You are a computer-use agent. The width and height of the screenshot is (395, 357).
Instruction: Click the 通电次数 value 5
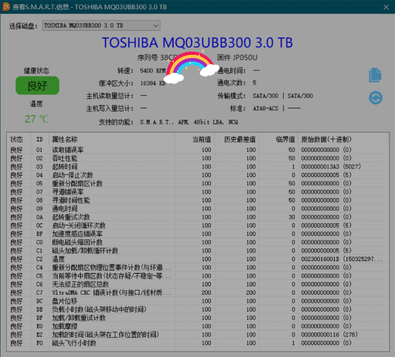255,83
